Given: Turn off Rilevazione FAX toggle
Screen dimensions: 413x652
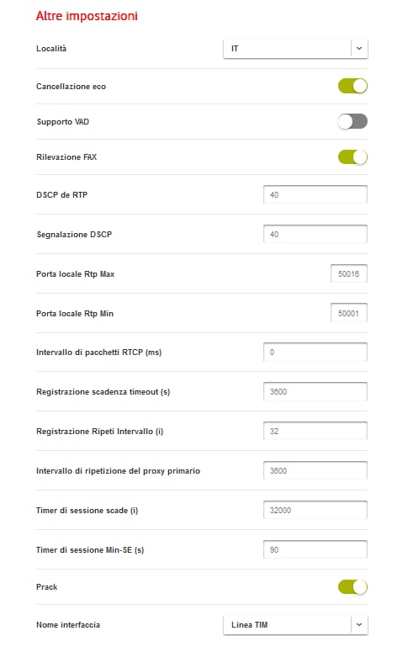Looking at the screenshot, I should (352, 156).
